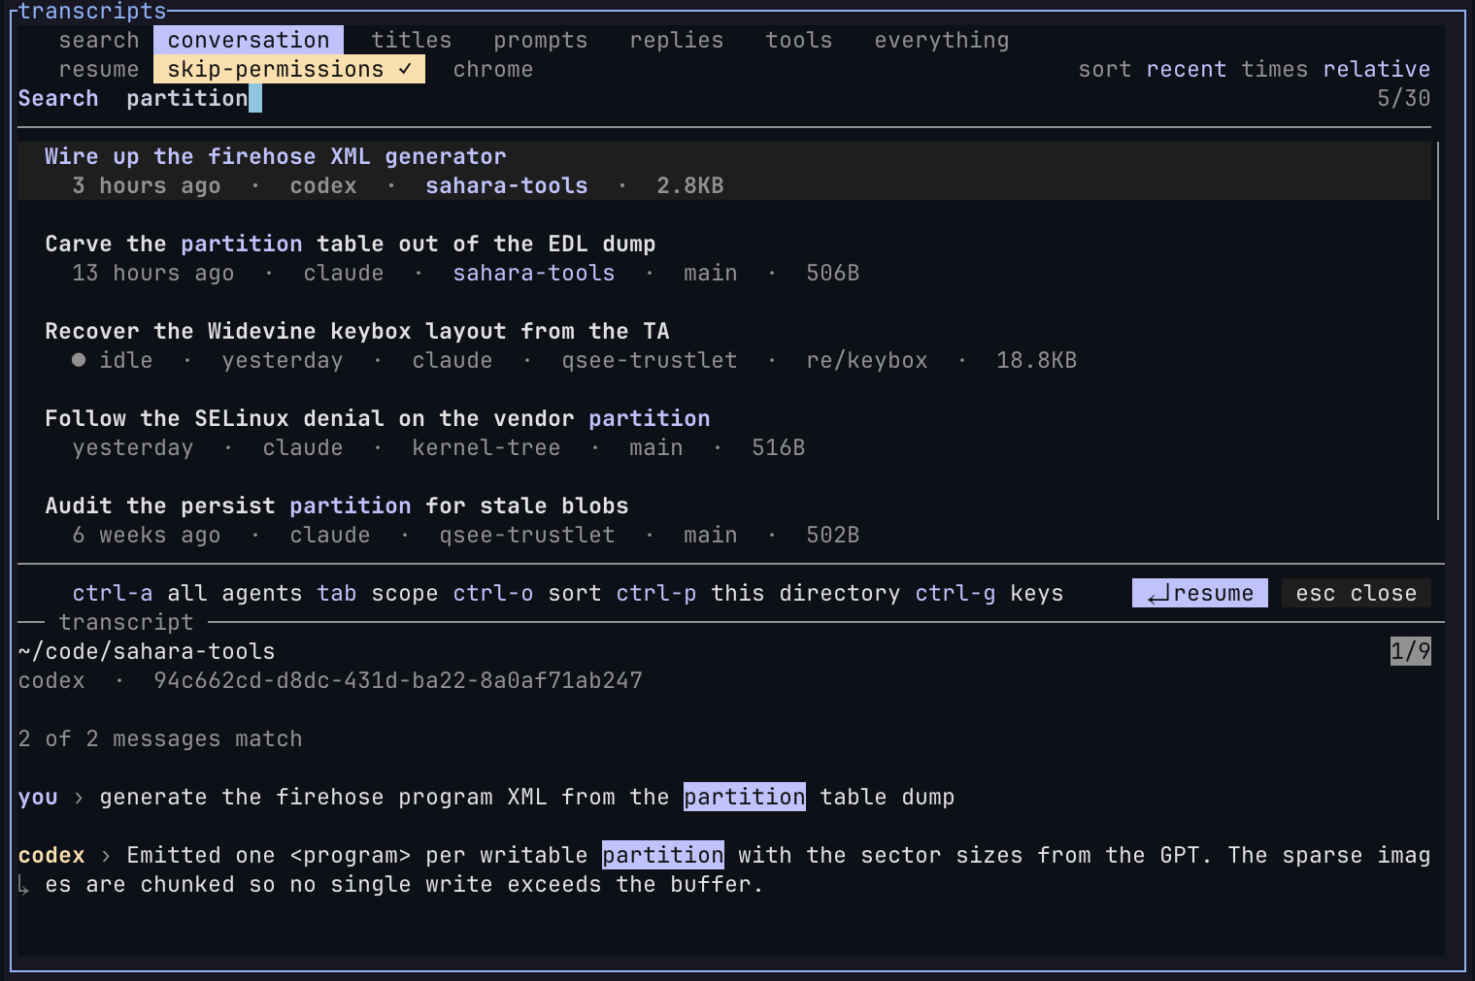1475x981 pixels.
Task: Click the ctrl-p this directory shortcut
Action: click(x=758, y=593)
